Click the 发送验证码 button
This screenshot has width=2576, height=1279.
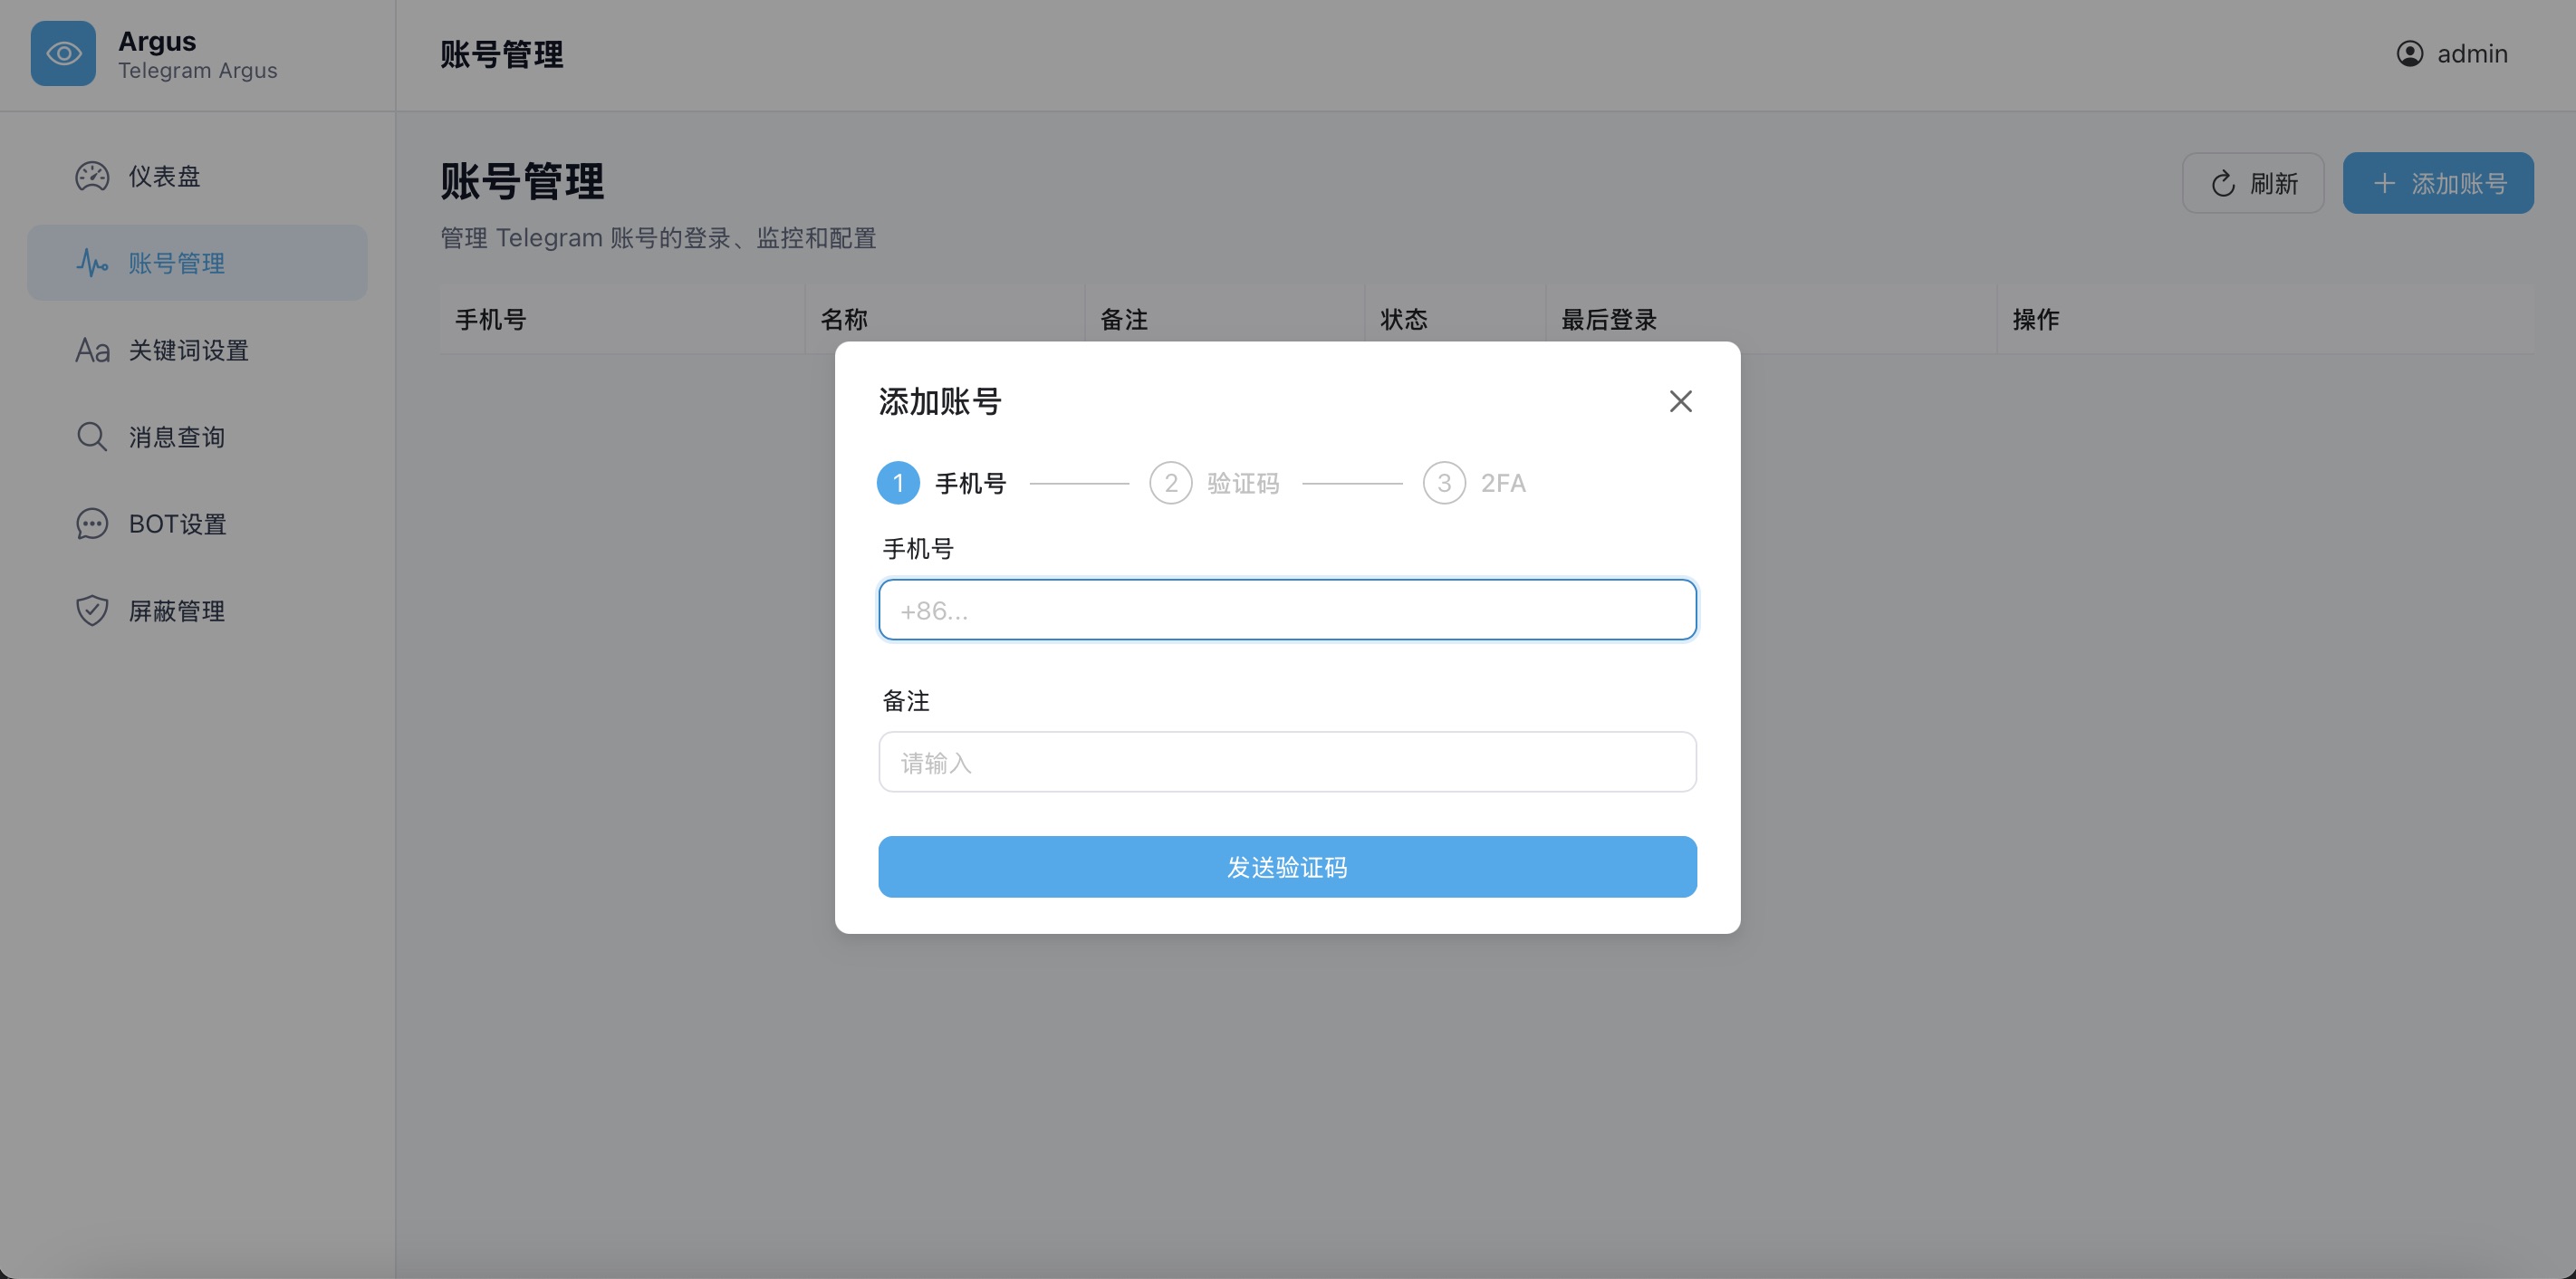click(1287, 867)
